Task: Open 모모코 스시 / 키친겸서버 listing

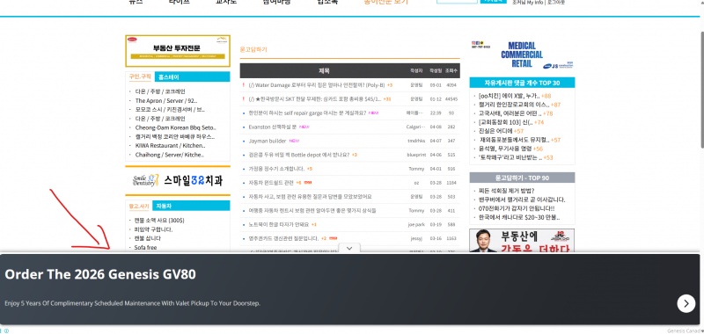Action: [x=169, y=109]
